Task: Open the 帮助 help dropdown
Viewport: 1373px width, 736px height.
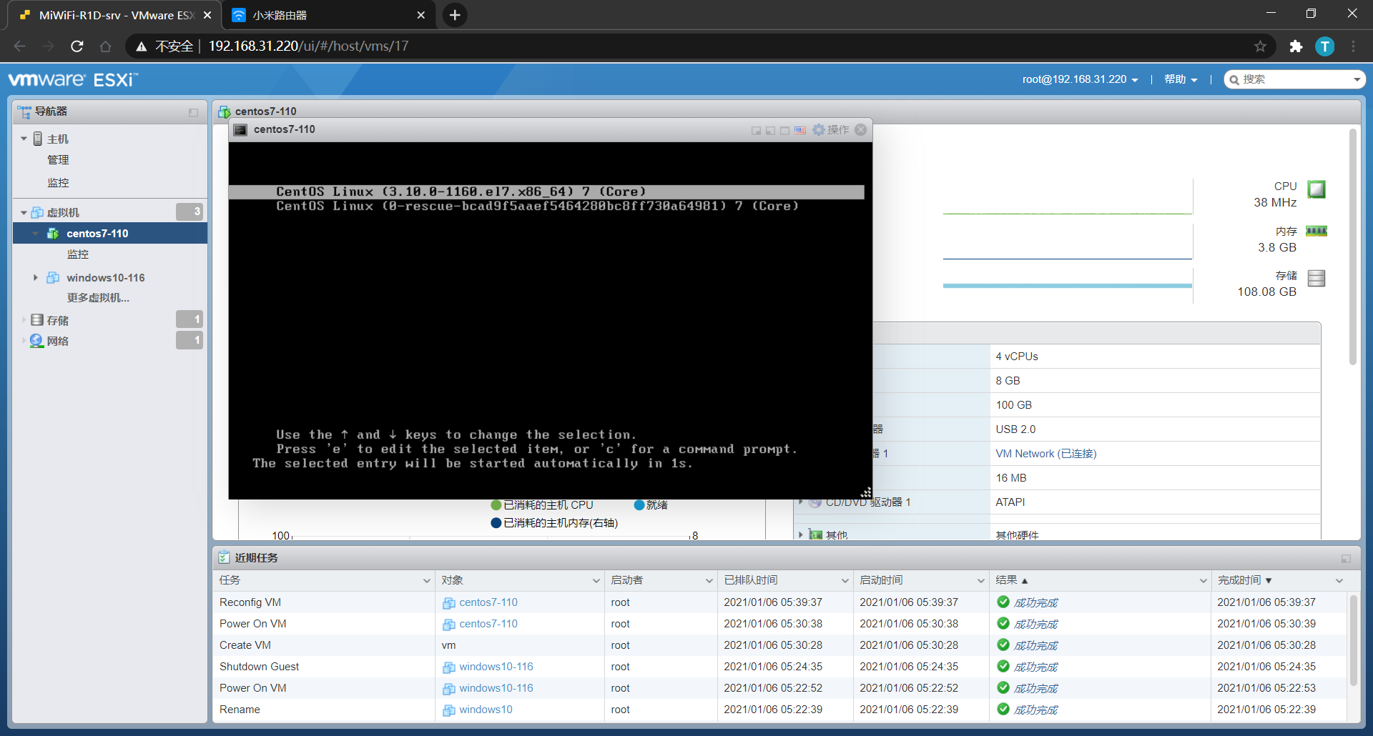Action: pyautogui.click(x=1181, y=79)
